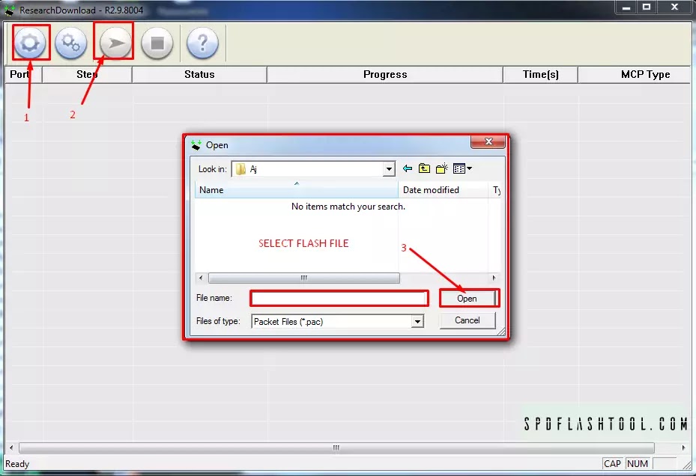Click the Status column header
696x476 pixels.
[x=199, y=75]
